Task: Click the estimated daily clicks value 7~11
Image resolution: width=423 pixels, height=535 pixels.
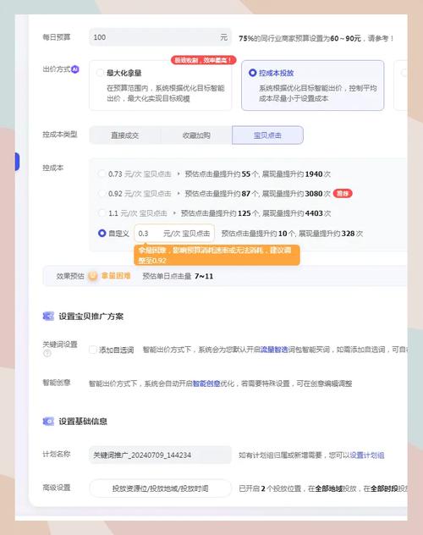Action: [x=204, y=276]
